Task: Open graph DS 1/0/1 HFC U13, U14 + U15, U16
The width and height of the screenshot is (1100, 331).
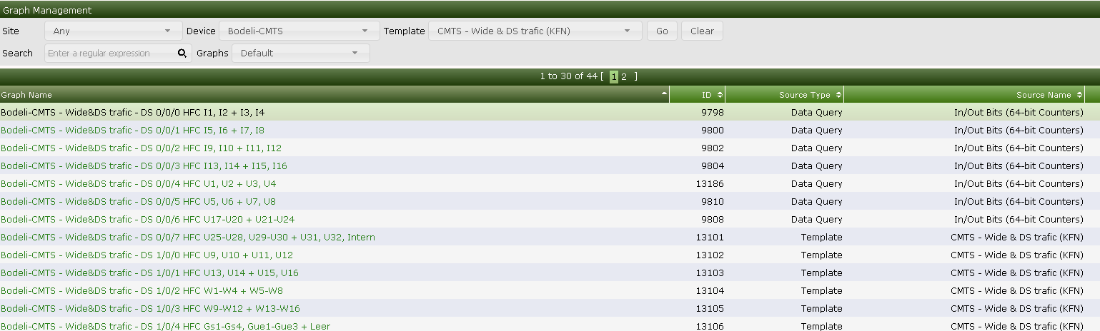Action: [149, 273]
